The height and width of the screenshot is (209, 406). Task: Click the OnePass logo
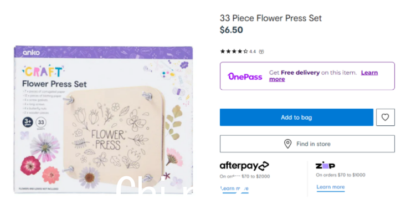245,77
